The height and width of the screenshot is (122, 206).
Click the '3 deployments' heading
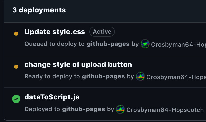(39, 10)
